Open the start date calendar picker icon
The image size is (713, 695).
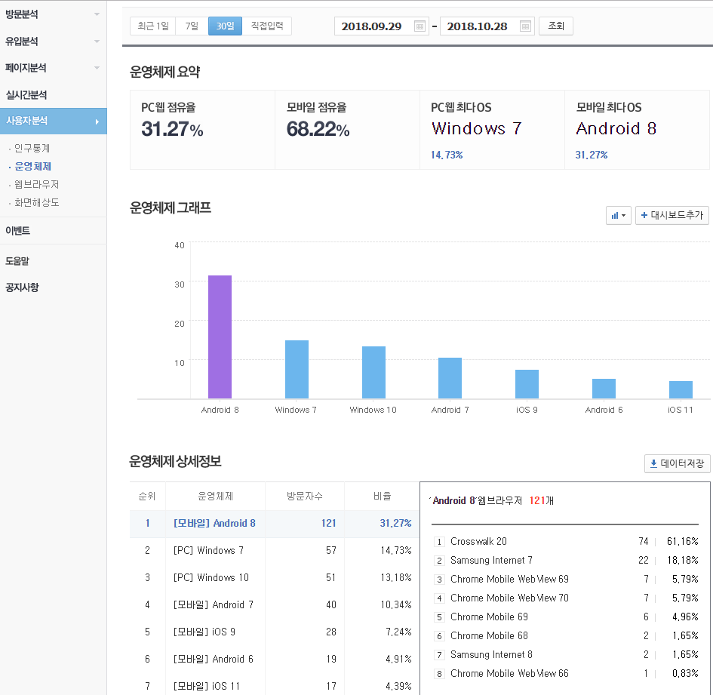click(x=420, y=26)
